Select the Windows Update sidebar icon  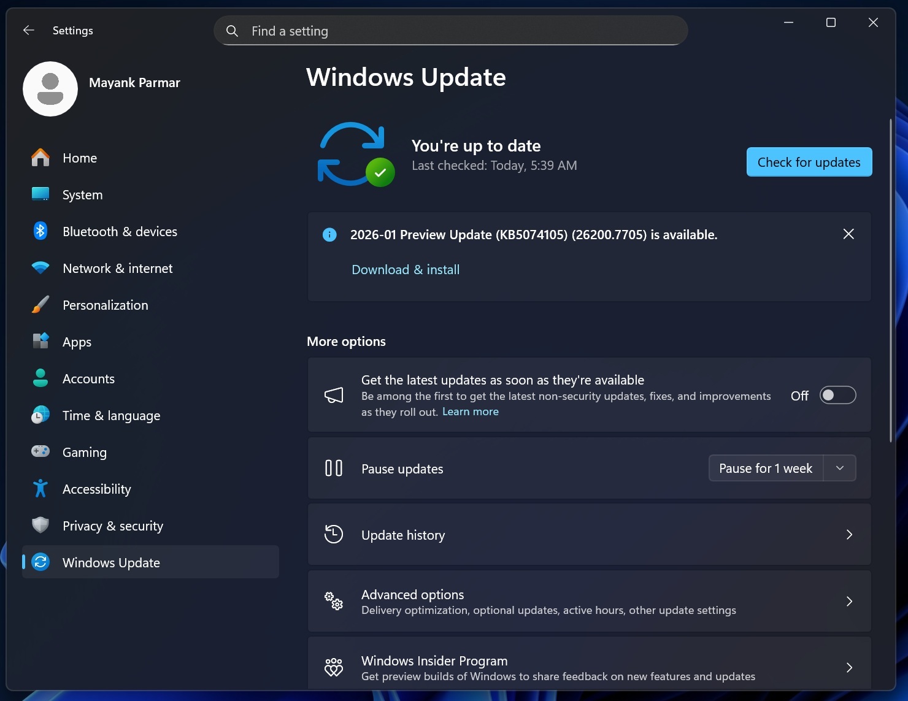[x=40, y=562]
